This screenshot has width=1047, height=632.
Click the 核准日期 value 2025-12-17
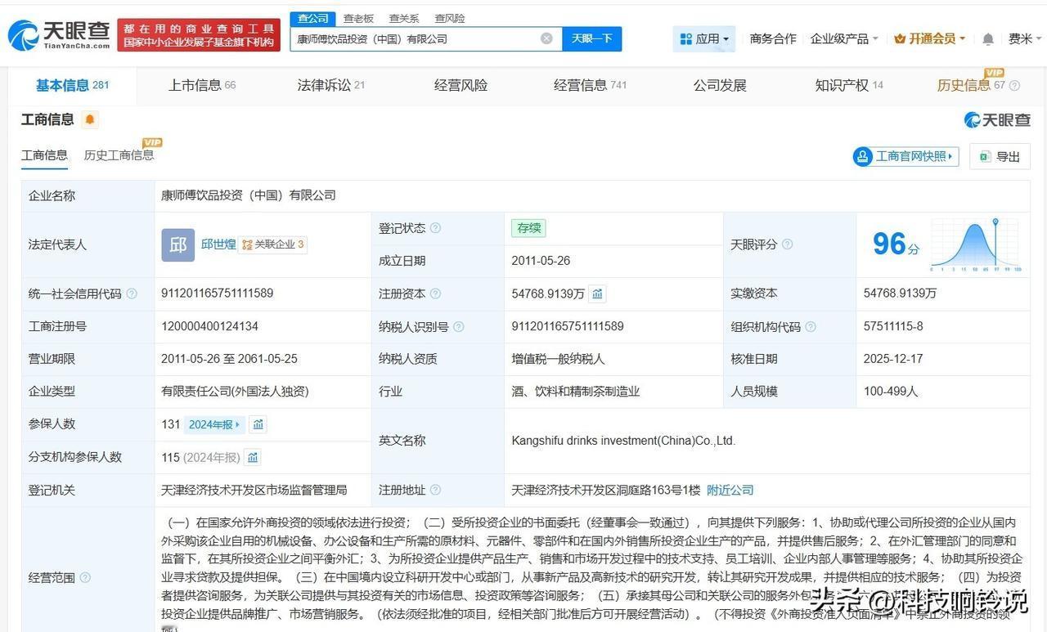[893, 359]
